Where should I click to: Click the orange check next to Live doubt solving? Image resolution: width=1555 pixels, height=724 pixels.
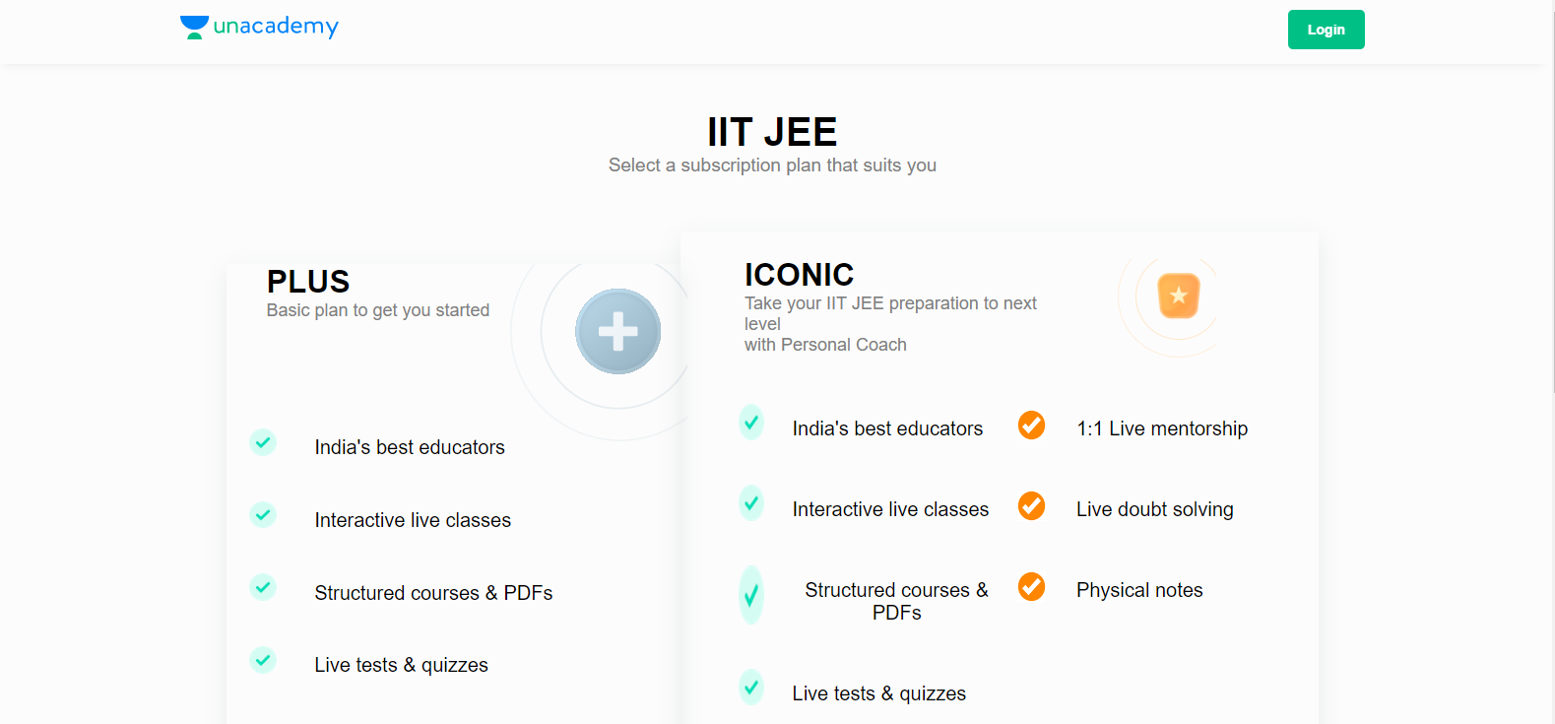(x=1031, y=506)
